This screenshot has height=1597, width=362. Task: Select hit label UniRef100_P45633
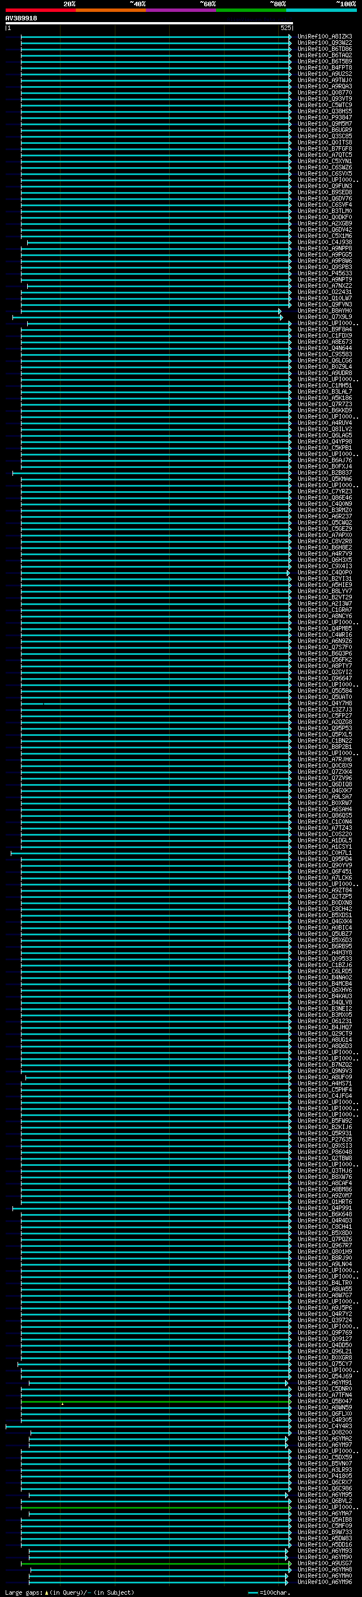325,274
